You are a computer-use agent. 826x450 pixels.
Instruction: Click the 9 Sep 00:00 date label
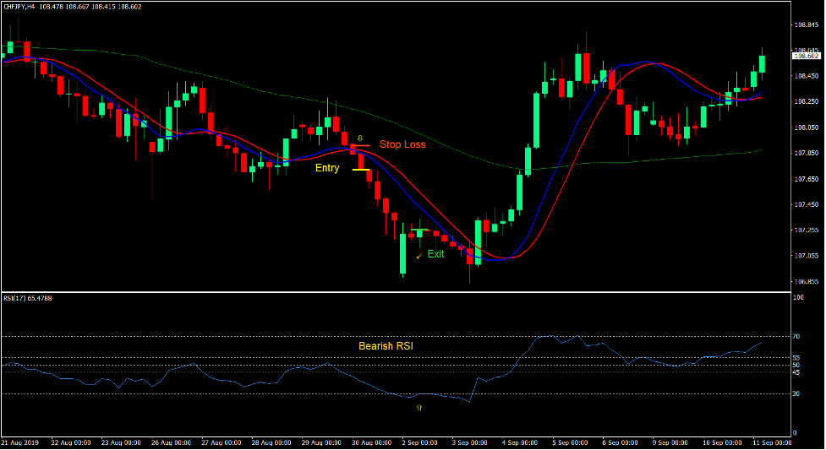click(670, 442)
